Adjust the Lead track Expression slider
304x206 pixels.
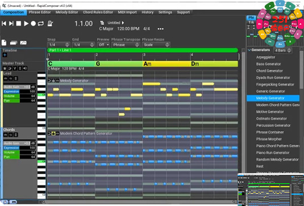coord(19,91)
